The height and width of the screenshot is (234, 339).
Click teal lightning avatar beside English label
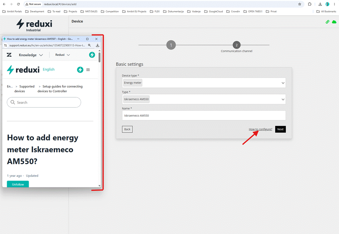coord(80,70)
